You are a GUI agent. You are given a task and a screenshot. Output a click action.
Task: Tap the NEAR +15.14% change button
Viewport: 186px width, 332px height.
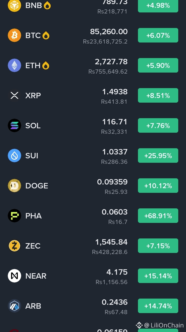click(158, 276)
